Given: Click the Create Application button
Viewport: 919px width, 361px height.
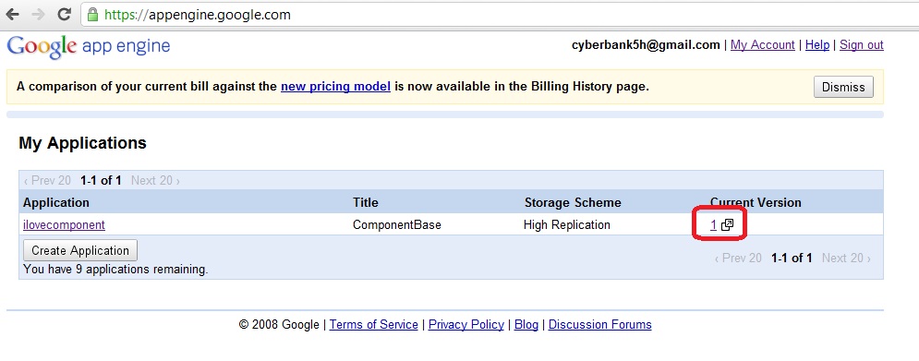Looking at the screenshot, I should click(80, 250).
